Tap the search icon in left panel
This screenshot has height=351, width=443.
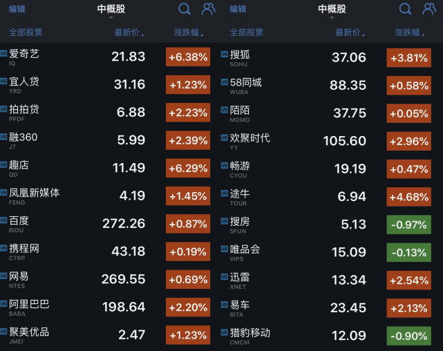click(x=185, y=9)
